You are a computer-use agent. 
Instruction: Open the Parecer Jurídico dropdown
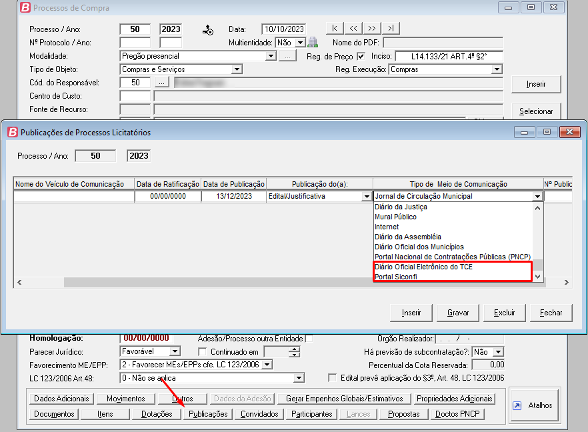[x=175, y=351]
